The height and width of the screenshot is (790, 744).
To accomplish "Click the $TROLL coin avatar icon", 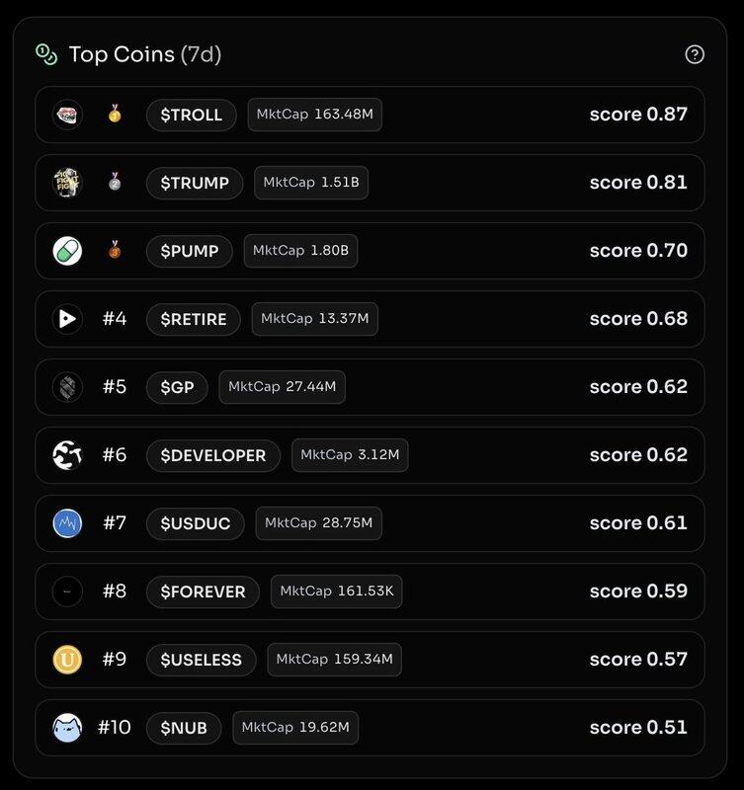I will pos(67,115).
